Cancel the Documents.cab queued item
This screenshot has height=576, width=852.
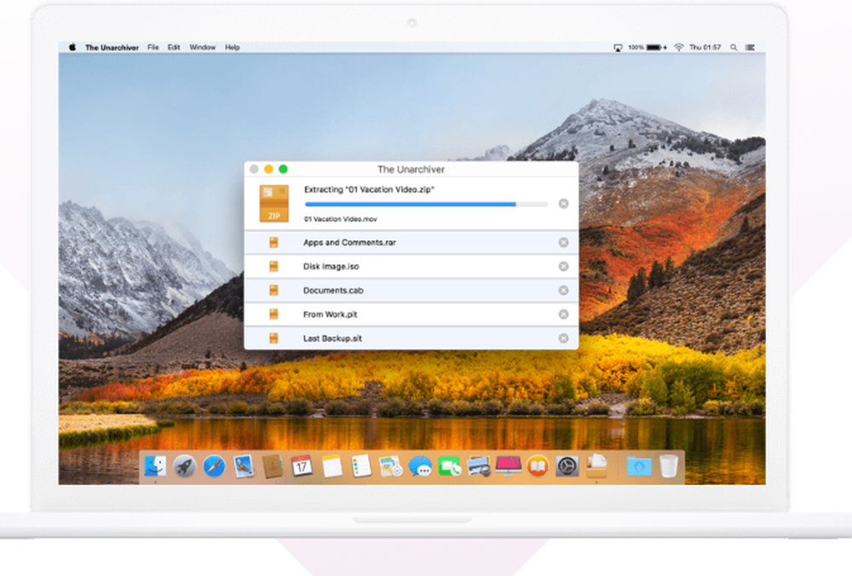[x=563, y=291]
